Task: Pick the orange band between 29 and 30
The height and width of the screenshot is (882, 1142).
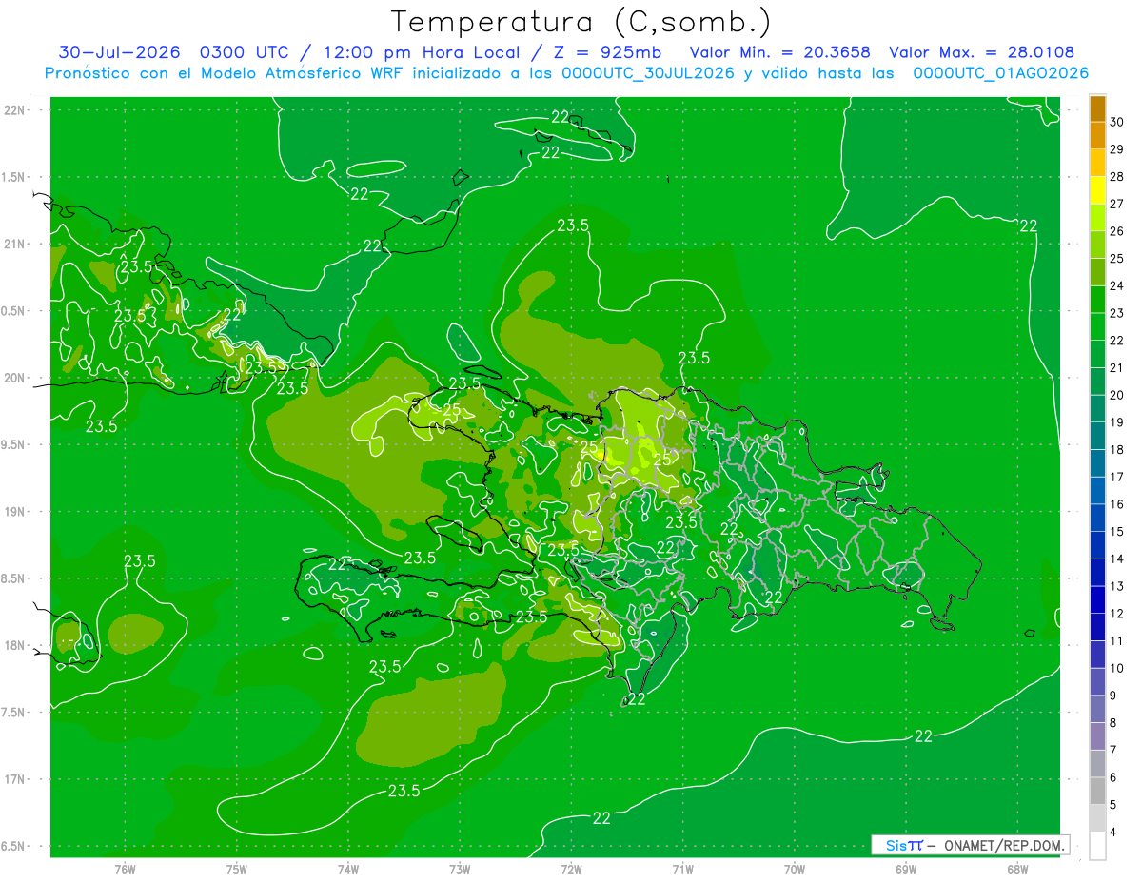Action: (x=1097, y=136)
